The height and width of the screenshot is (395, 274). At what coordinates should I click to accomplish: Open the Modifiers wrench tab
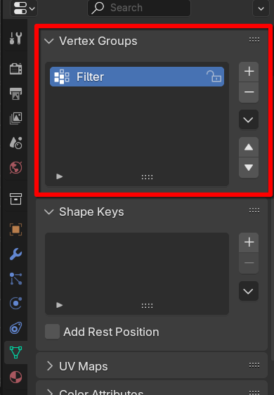pyautogui.click(x=15, y=254)
